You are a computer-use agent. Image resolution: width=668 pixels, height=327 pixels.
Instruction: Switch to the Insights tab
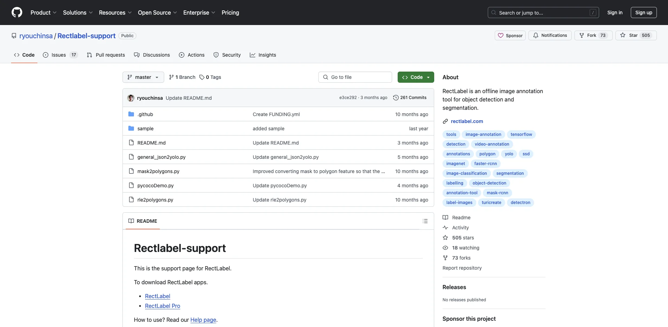coord(263,55)
